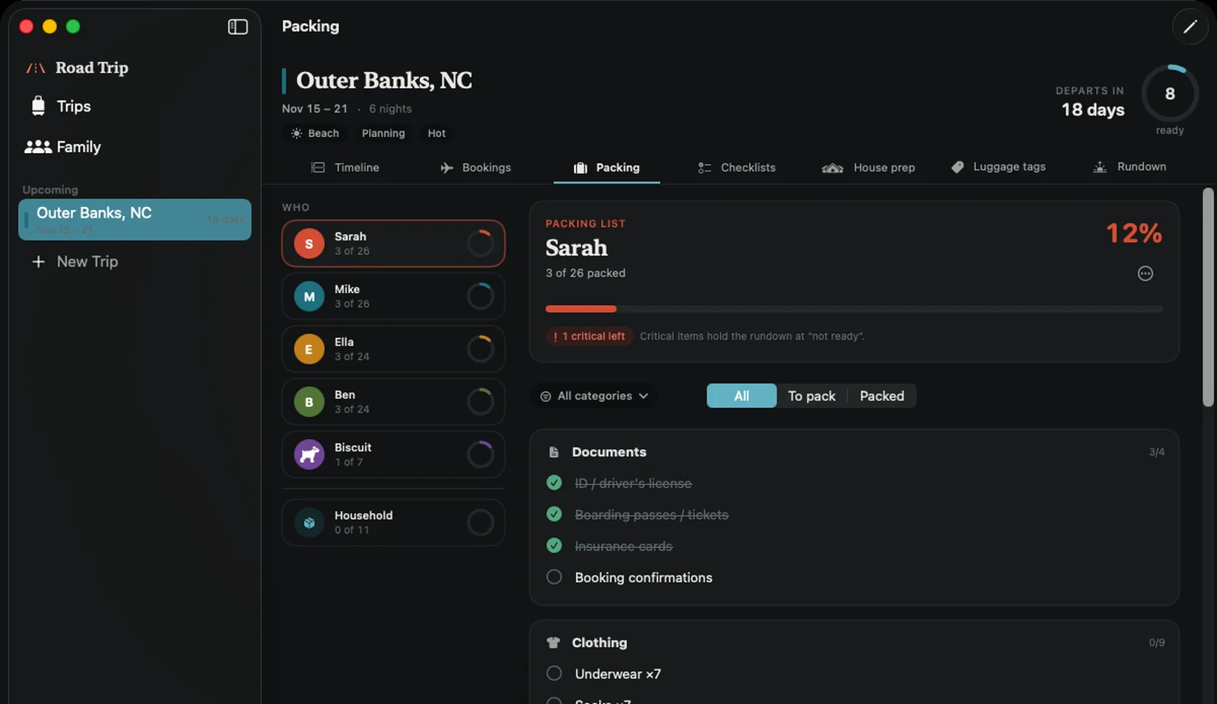
Task: Check off Underwear ×7
Action: click(x=554, y=674)
